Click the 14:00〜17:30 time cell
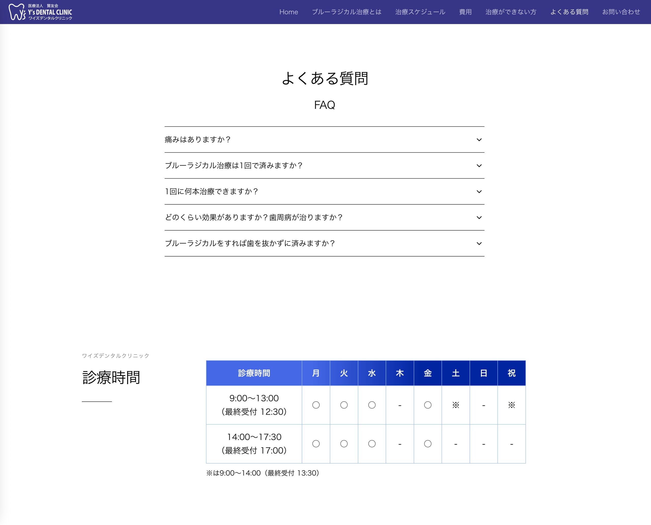The width and height of the screenshot is (651, 525). click(x=254, y=444)
